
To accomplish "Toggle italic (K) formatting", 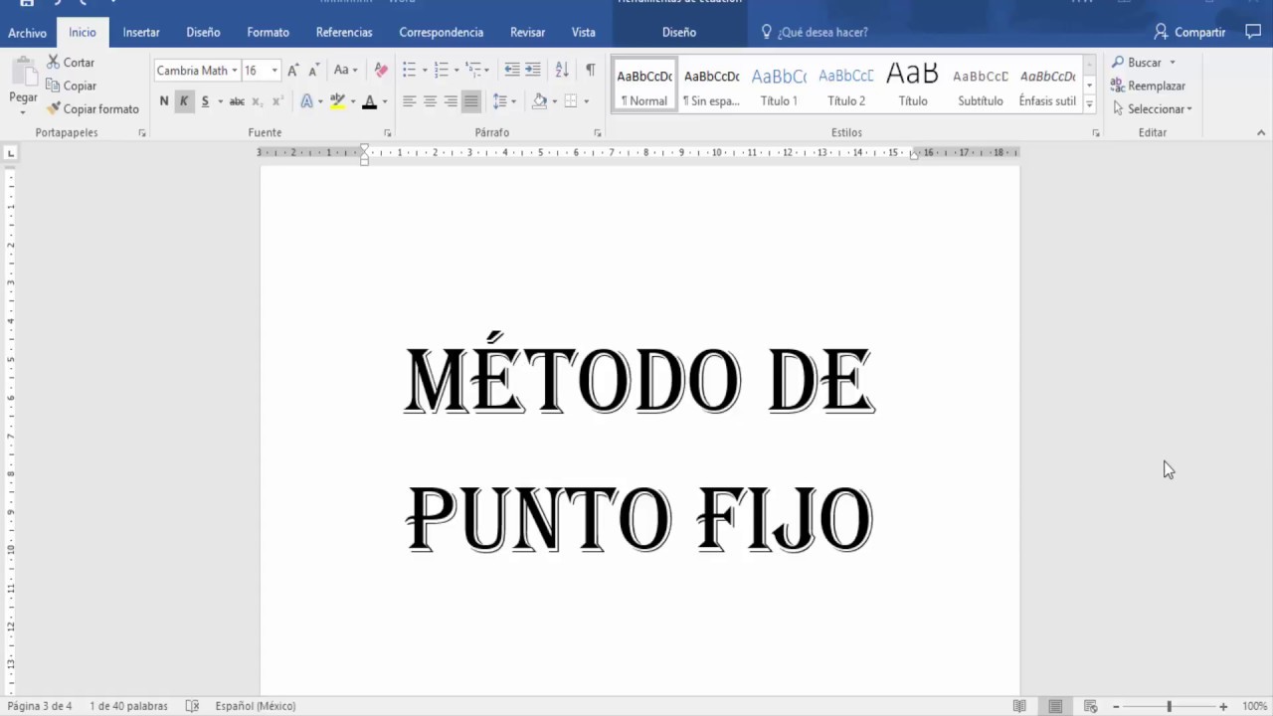I will click(x=184, y=101).
